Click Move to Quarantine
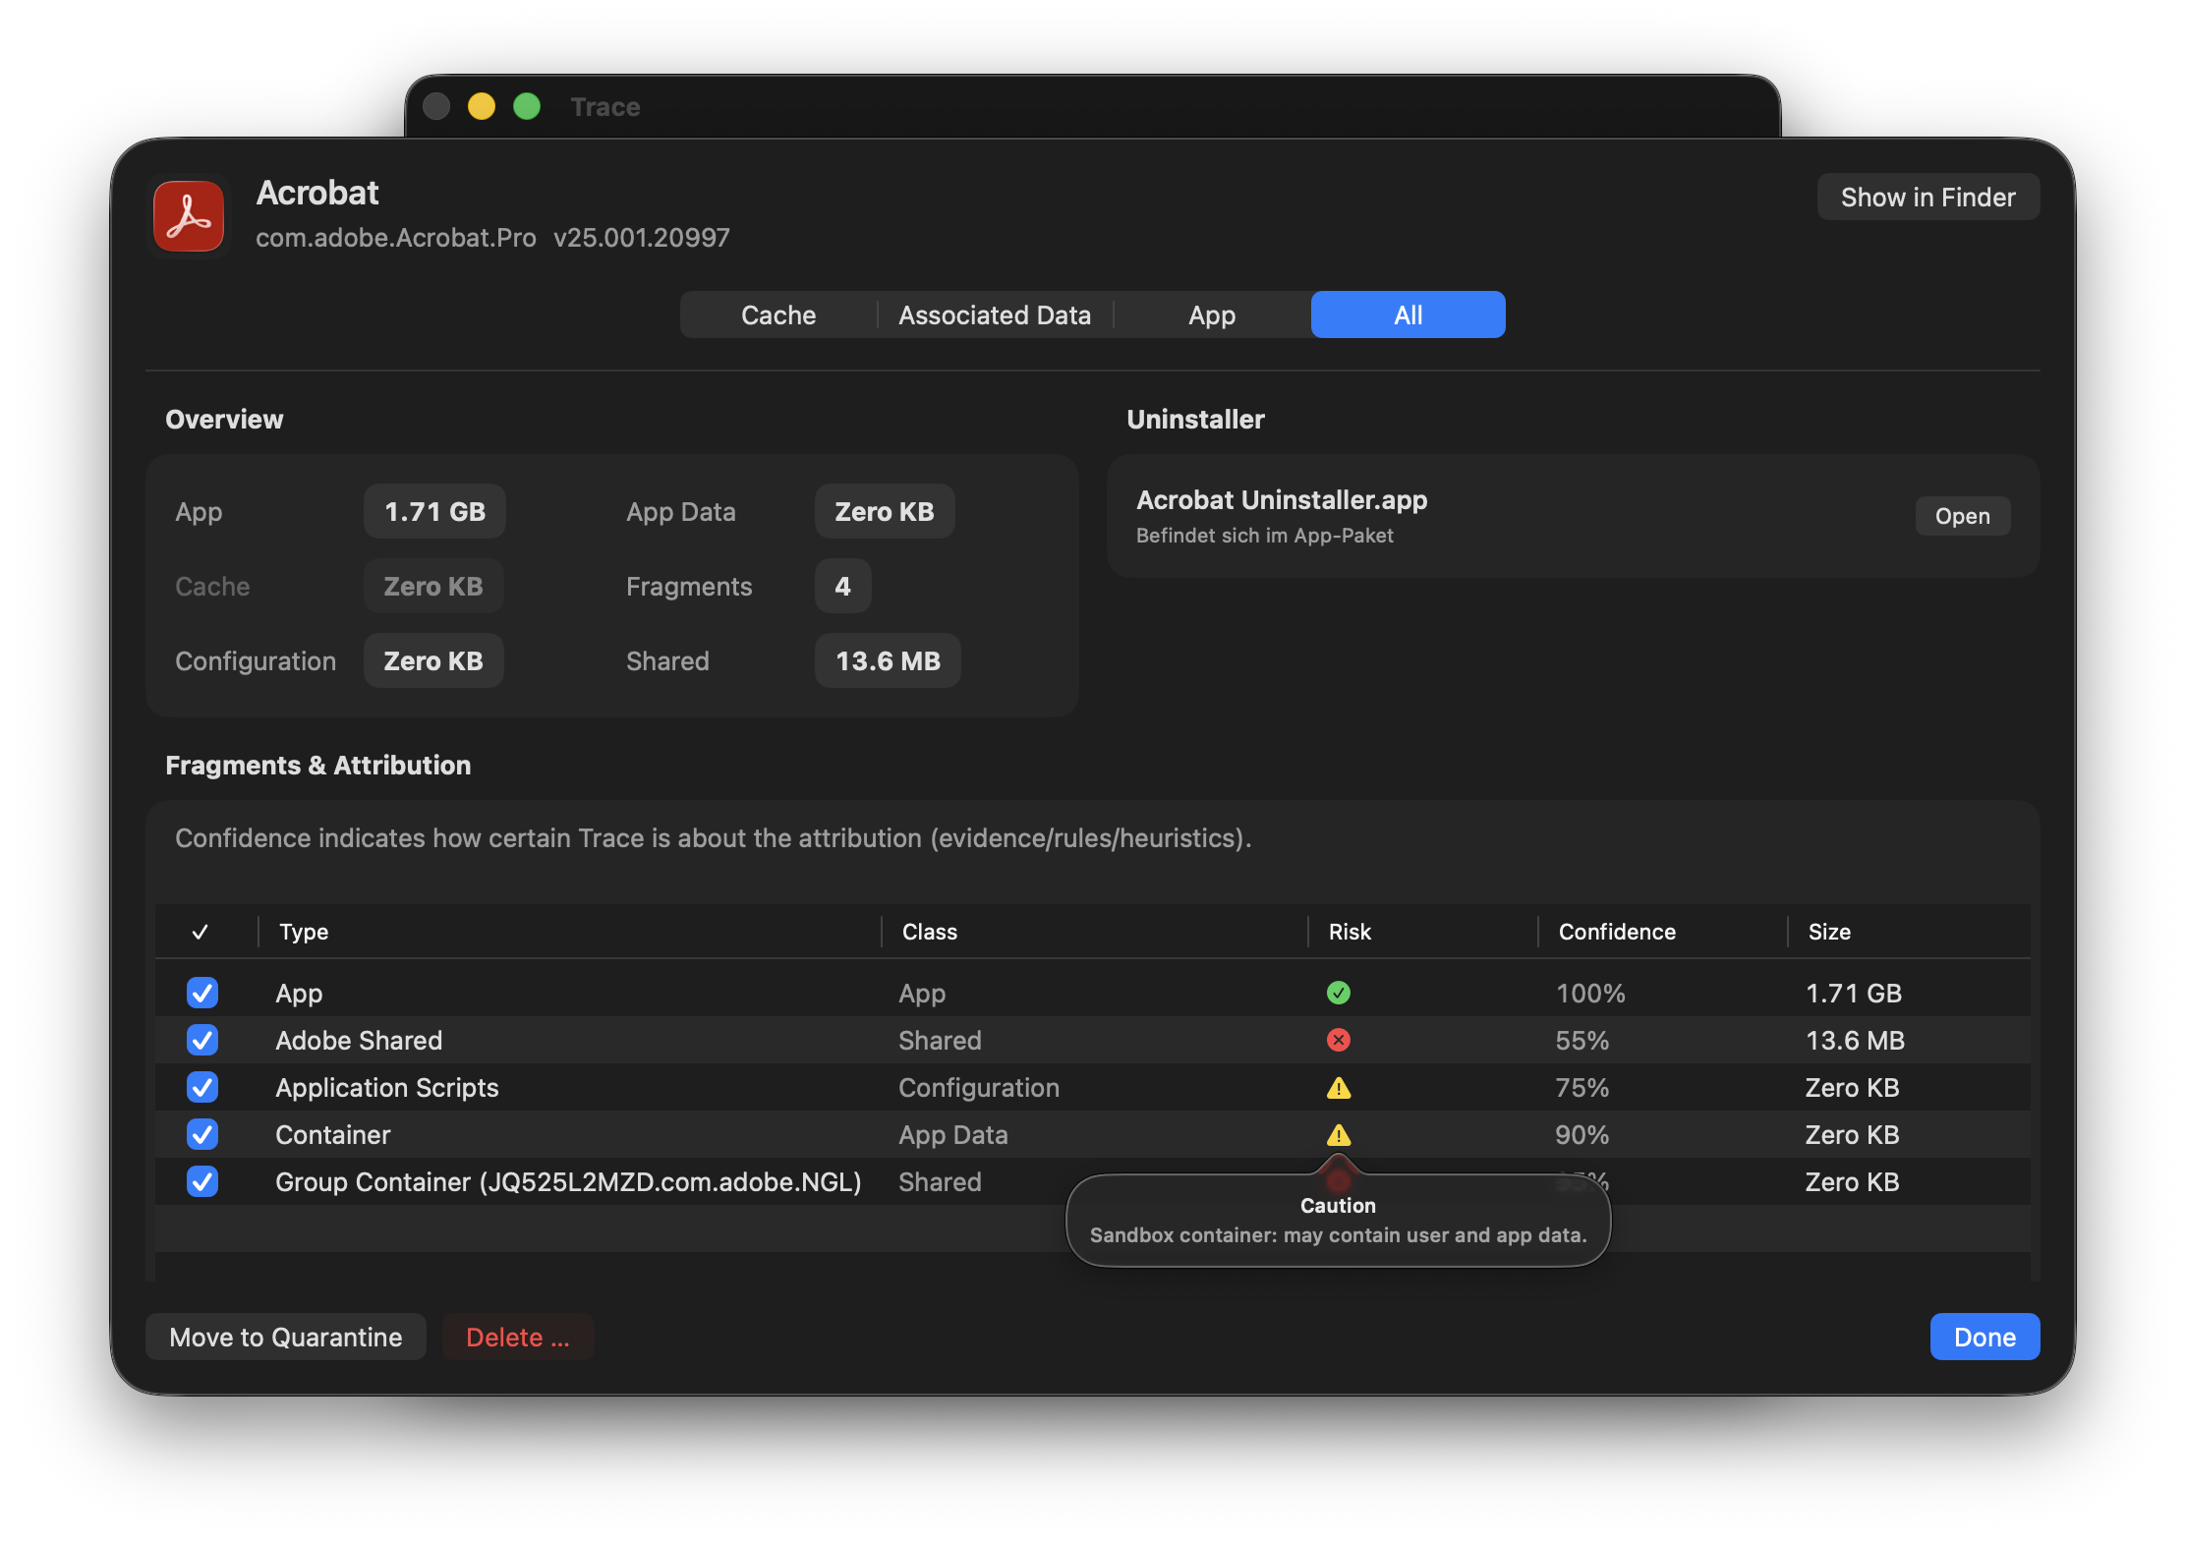Image resolution: width=2186 pixels, height=1541 pixels. point(285,1337)
